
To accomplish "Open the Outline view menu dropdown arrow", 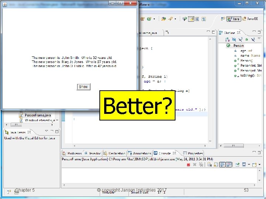I will point(259,39).
